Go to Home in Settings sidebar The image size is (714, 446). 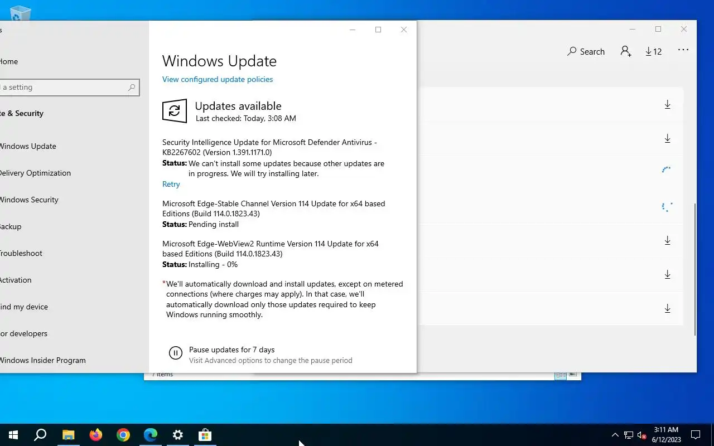click(x=9, y=61)
